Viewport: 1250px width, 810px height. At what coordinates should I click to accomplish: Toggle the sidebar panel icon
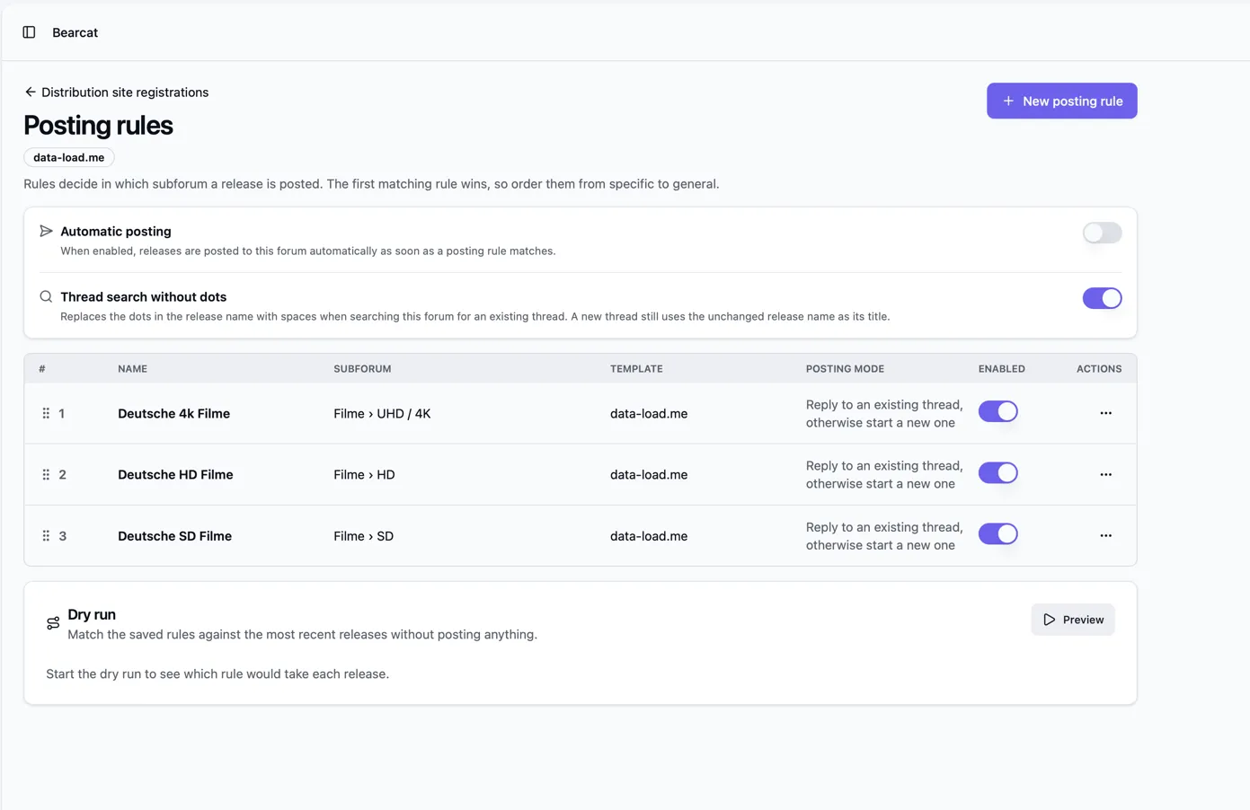tap(29, 32)
